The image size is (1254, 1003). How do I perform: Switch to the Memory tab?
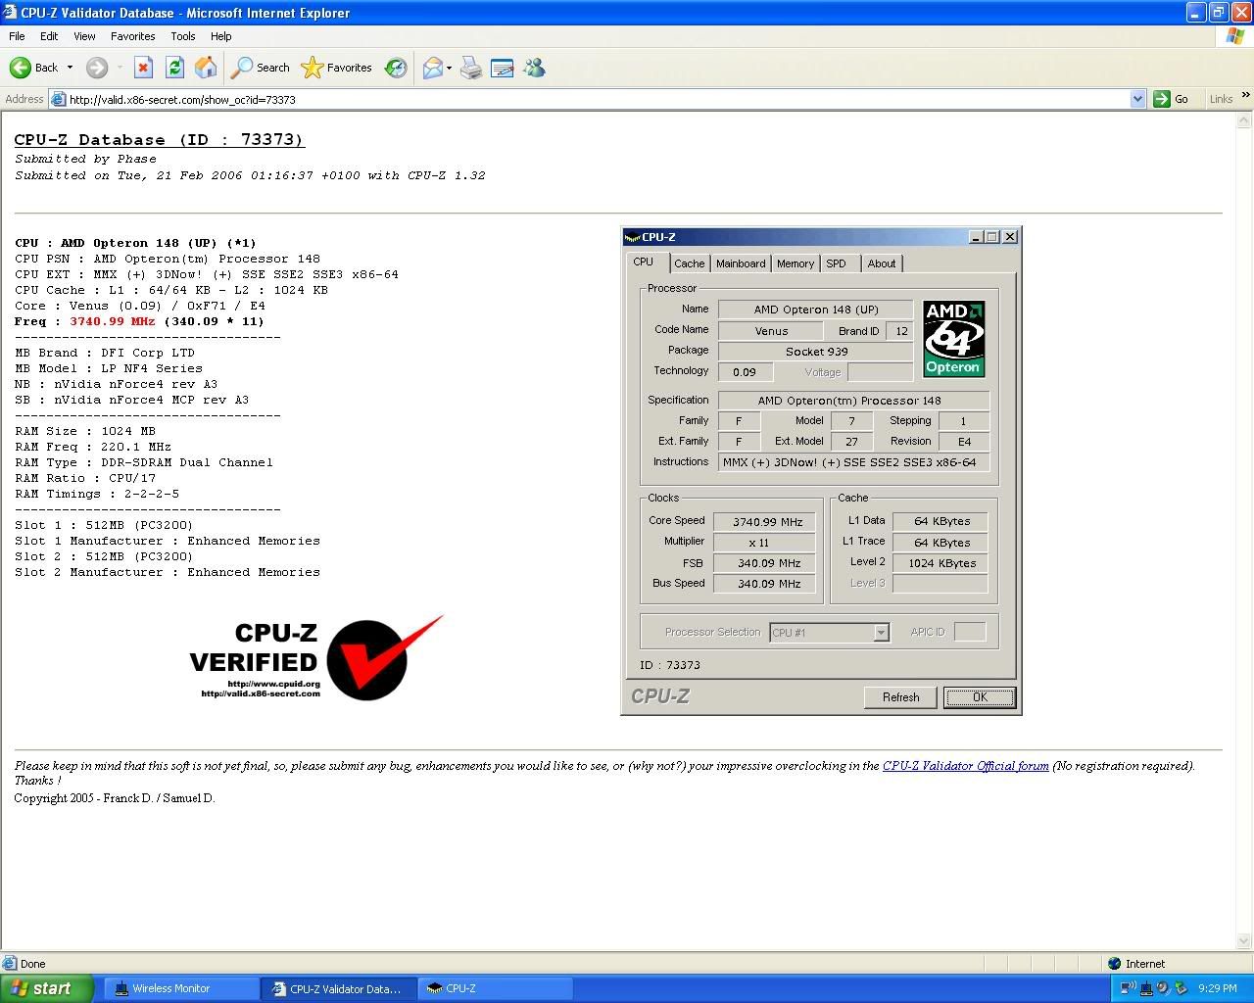click(x=796, y=263)
